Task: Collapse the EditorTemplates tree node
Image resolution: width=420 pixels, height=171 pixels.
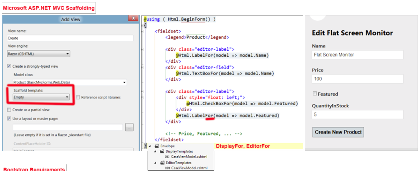Action: [155, 163]
